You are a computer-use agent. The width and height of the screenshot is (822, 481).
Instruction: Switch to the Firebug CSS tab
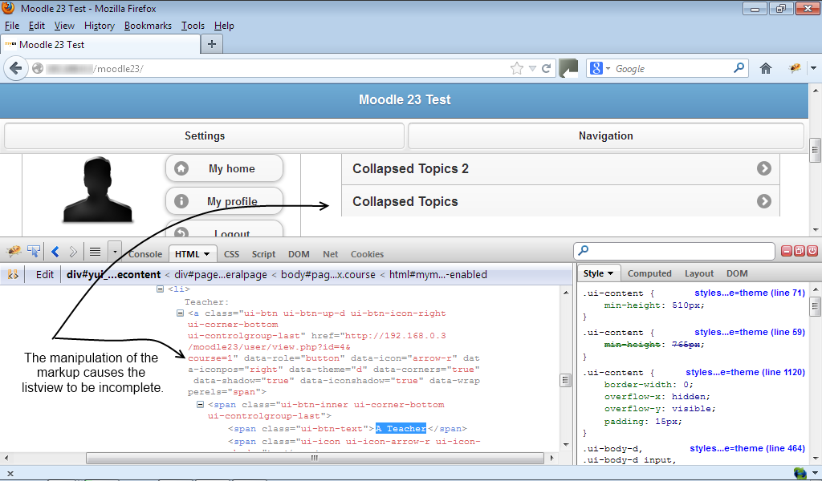pos(231,254)
